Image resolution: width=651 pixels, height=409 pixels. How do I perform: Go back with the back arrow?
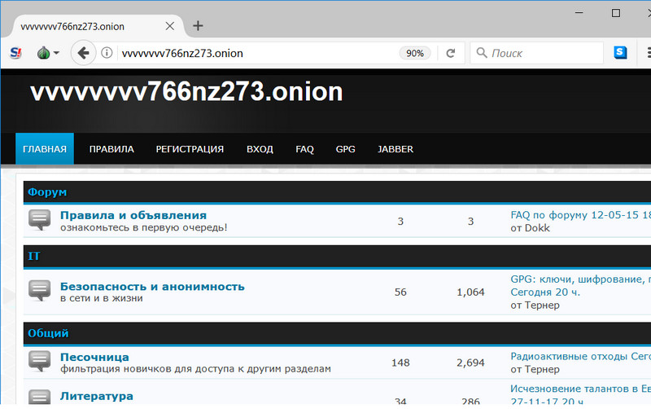click(x=82, y=54)
